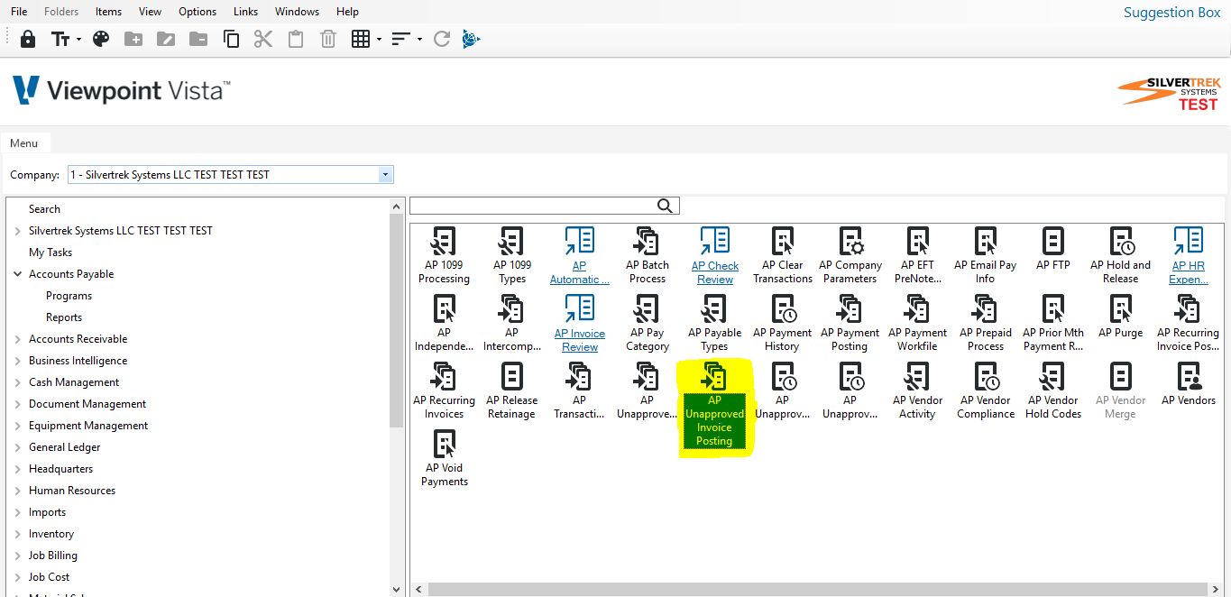Select the Menu tab
This screenshot has height=597, width=1231.
pos(24,143)
